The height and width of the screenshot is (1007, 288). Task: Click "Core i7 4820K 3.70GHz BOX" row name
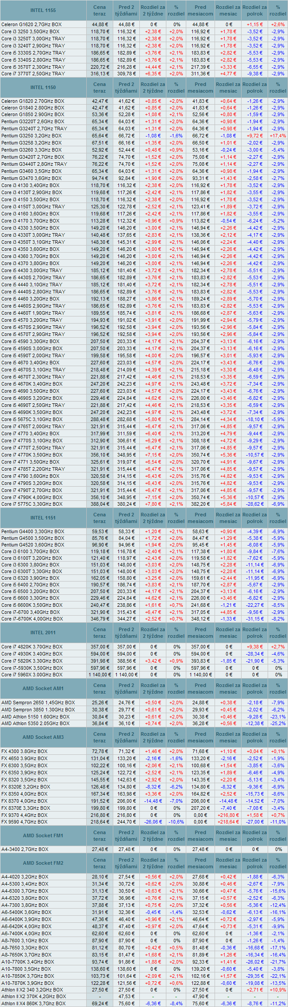pos(32,647)
